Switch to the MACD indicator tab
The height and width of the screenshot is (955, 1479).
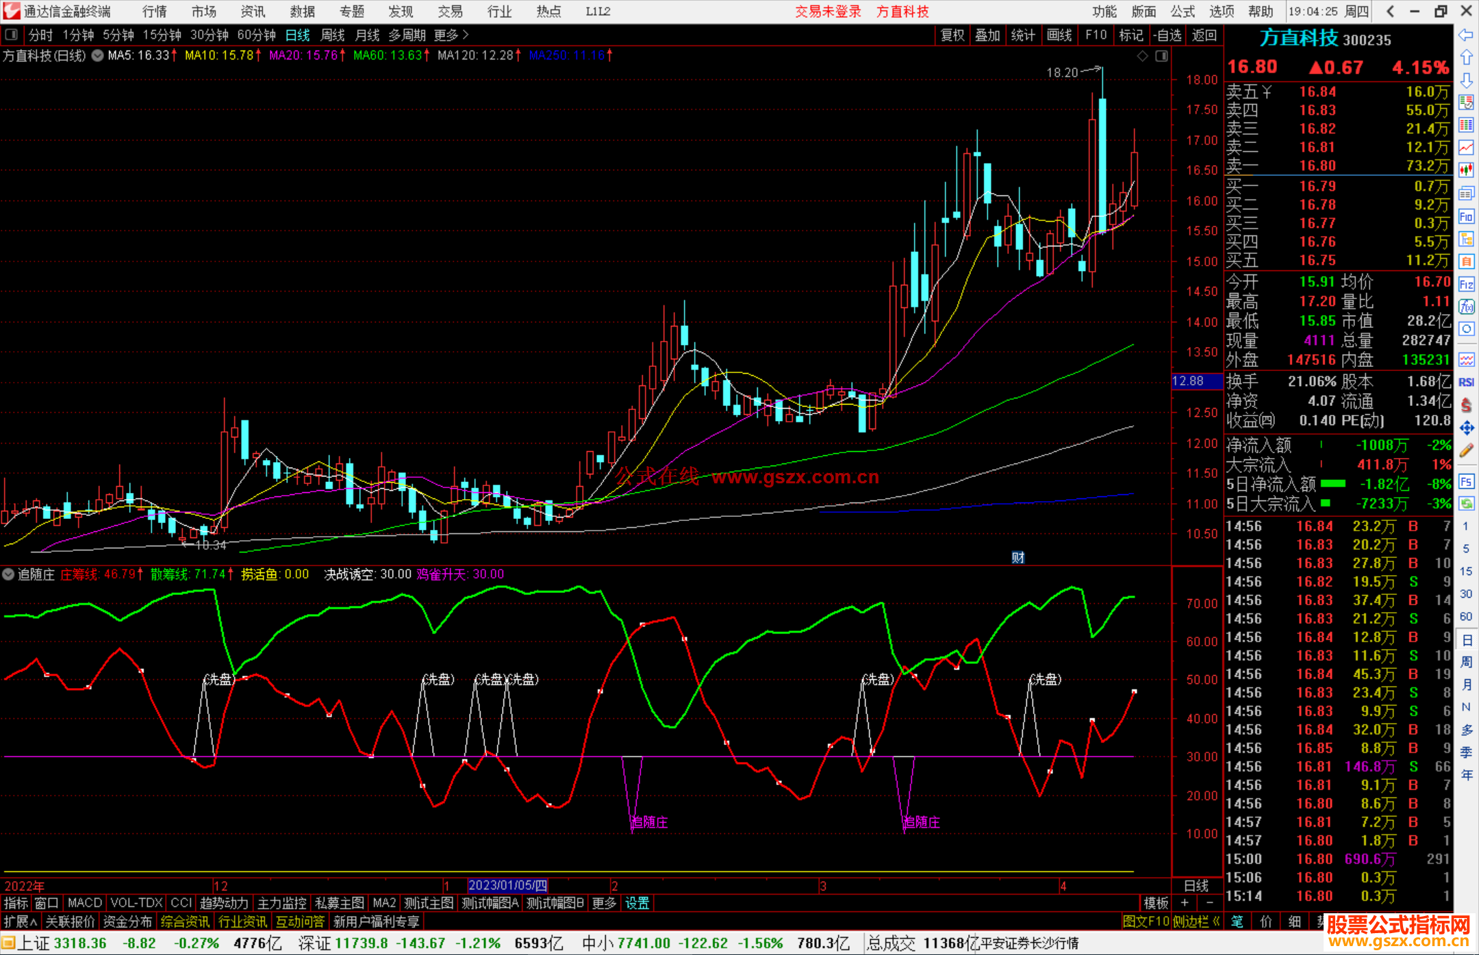tap(84, 903)
